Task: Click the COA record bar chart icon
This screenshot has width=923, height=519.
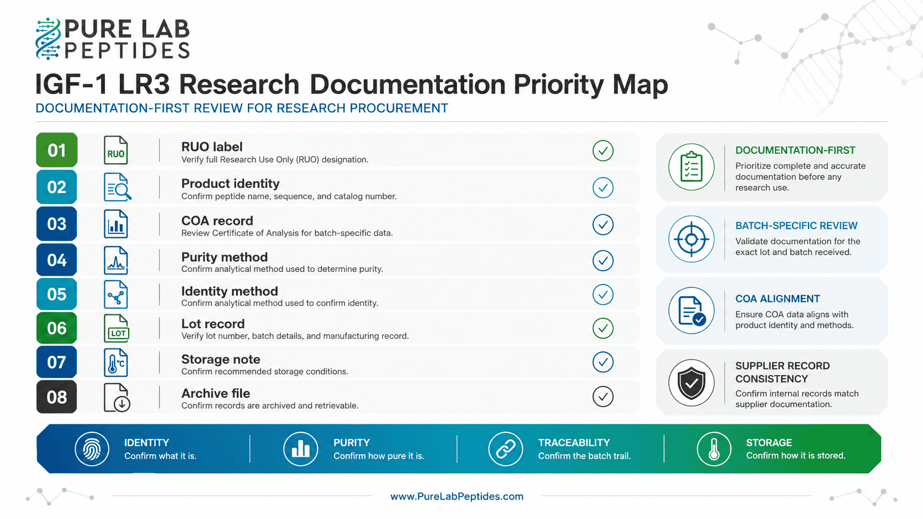Action: (x=116, y=224)
